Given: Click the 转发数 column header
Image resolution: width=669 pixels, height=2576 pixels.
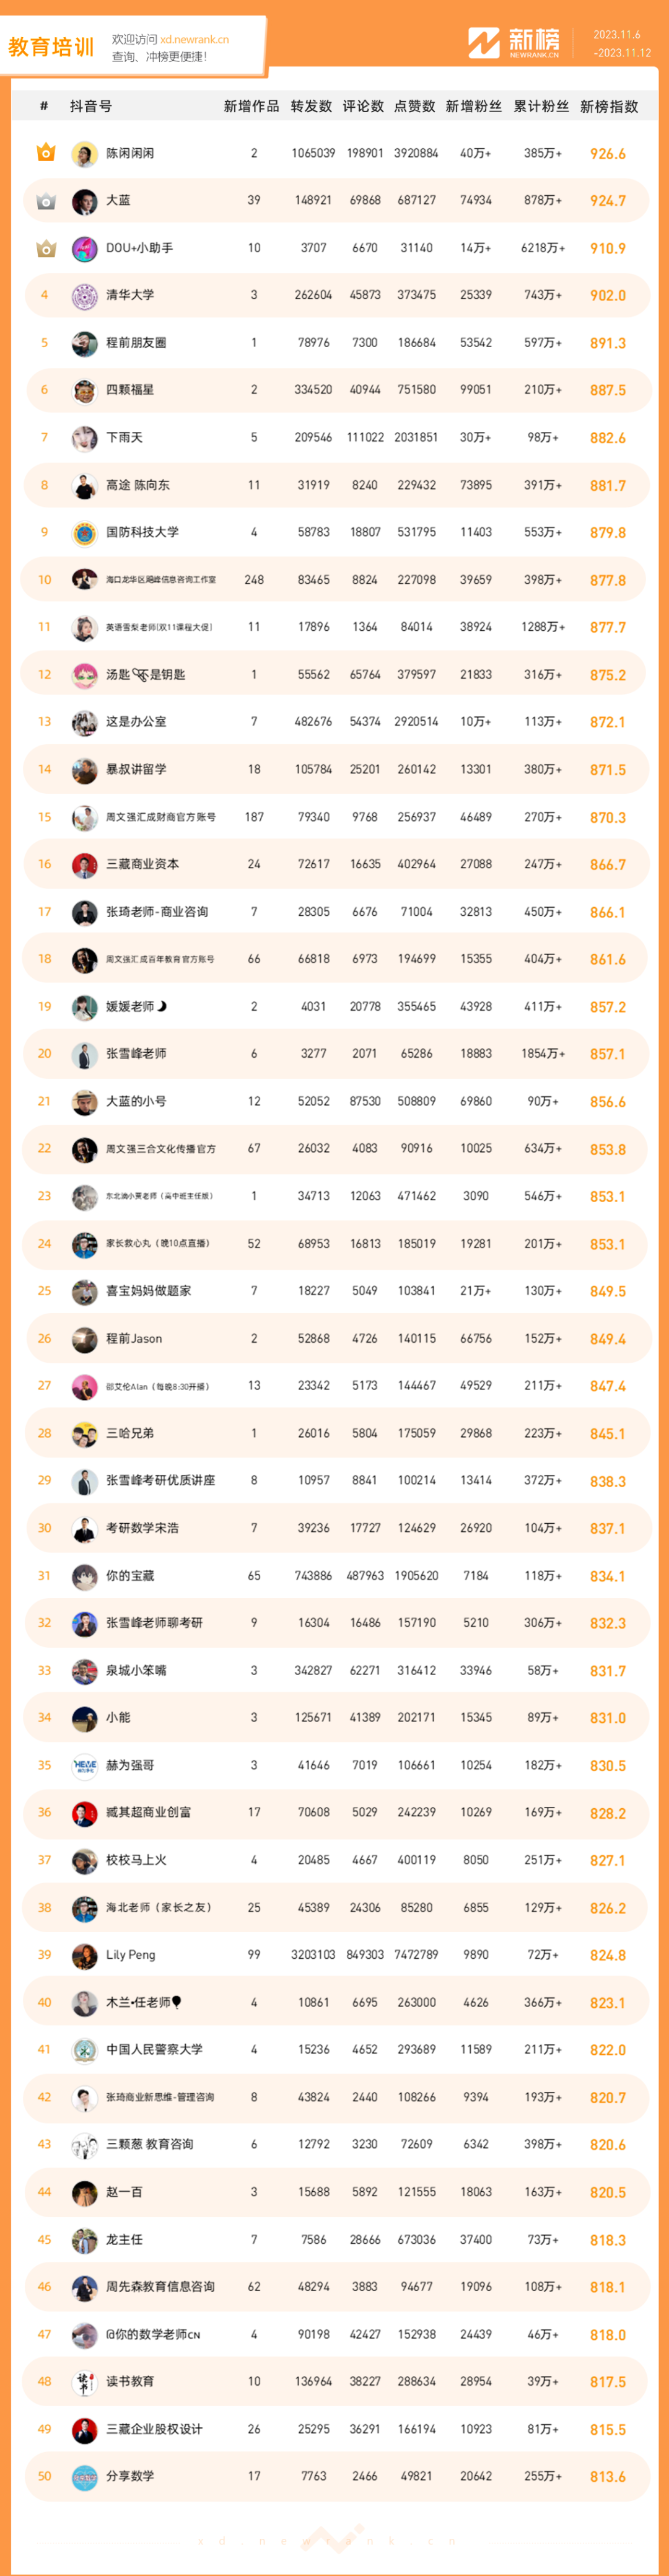Looking at the screenshot, I should pos(311,106).
